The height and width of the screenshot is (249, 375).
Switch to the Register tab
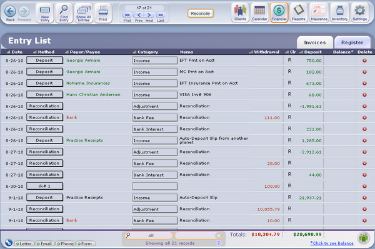[352, 42]
